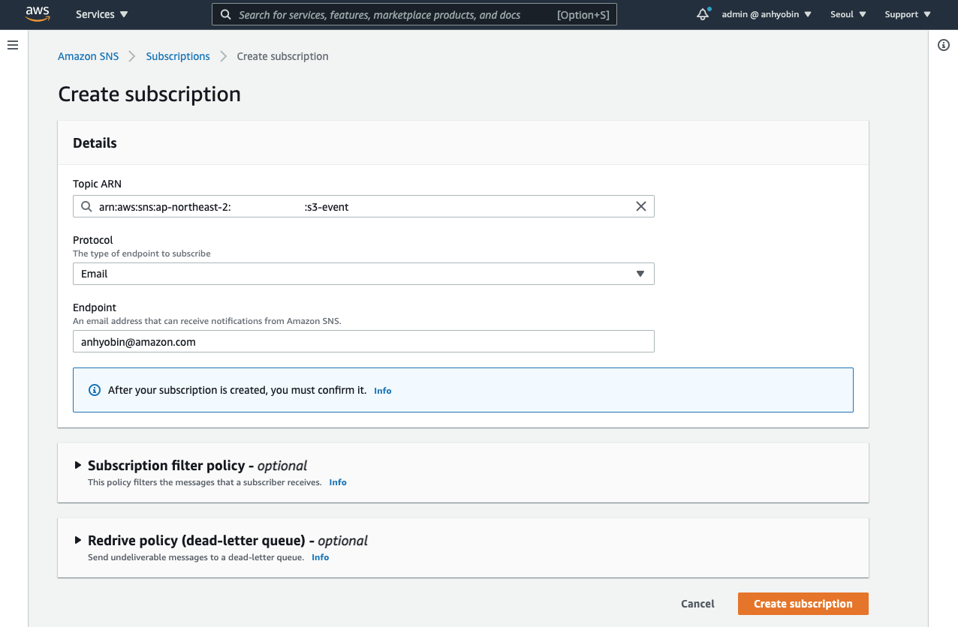Open the notifications bell icon
Screen dimensions: 958x627
click(x=703, y=14)
